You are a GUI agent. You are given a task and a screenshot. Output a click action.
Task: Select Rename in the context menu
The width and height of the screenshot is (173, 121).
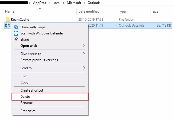coord(26,103)
